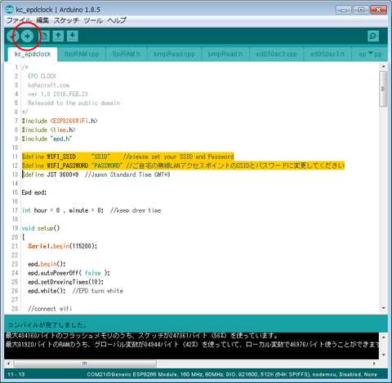This screenshot has height=383, width=392.
Task: Click editor scrollbar up arrow
Action: coord(383,66)
